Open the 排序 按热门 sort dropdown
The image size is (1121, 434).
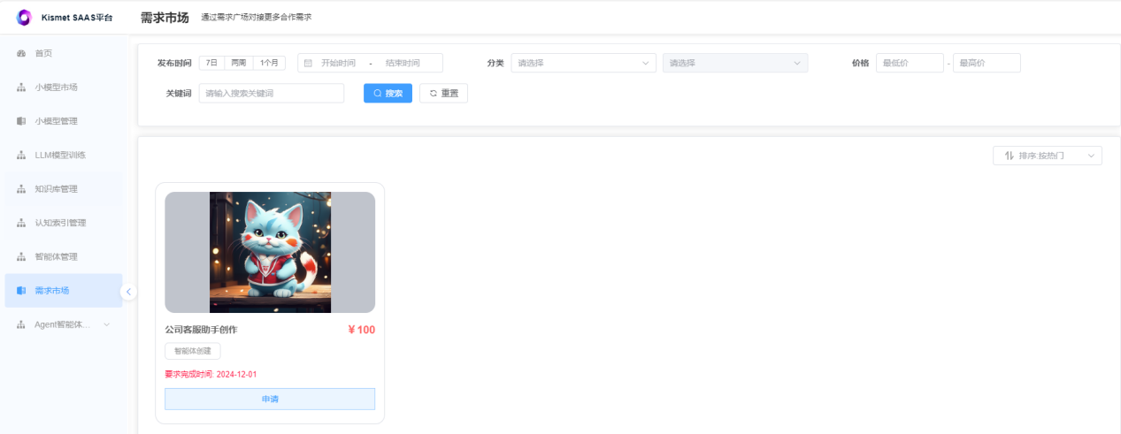point(1048,156)
